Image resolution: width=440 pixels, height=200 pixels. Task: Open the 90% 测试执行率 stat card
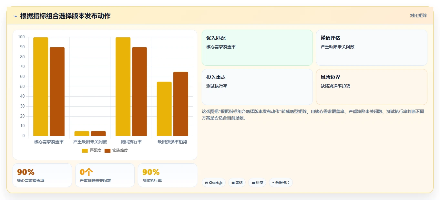pos(168,175)
